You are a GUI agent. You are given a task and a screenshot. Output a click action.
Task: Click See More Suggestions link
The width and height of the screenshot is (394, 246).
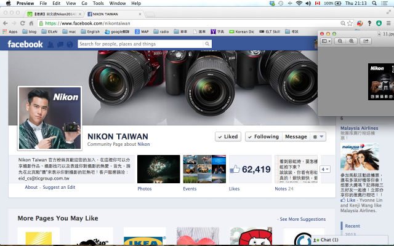tap(302, 219)
